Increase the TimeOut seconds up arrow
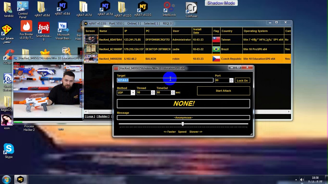This screenshot has width=328, height=184. [x=173, y=91]
